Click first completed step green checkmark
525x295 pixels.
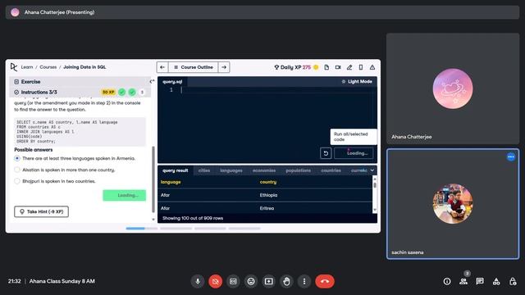(122, 92)
